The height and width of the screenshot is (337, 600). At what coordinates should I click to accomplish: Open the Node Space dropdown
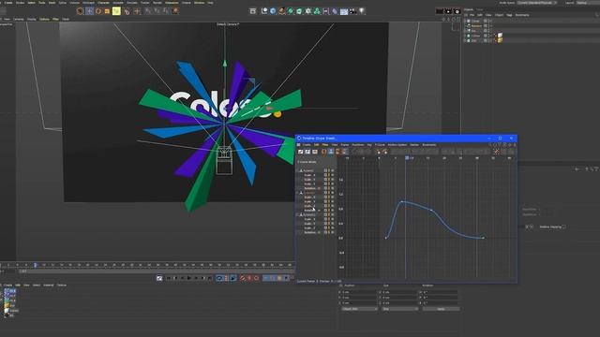click(537, 3)
